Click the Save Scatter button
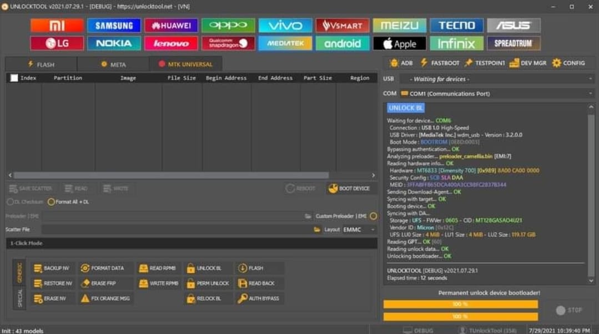Viewport: 599px width, 334px height. point(31,189)
